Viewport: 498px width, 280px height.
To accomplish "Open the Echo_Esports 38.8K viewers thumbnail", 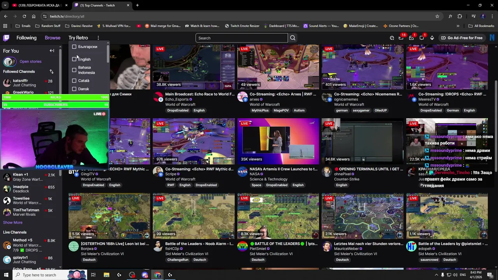I will [x=194, y=67].
